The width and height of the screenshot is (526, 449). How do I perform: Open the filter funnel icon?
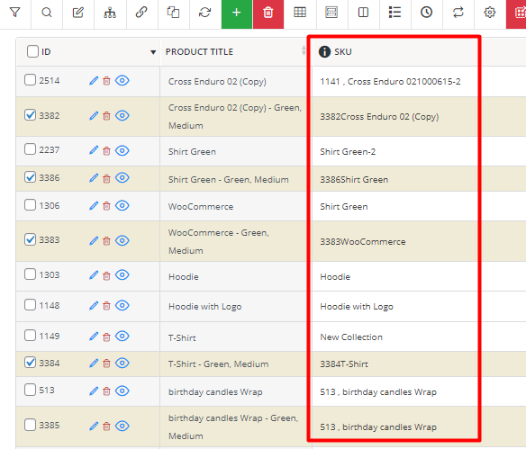coord(15,13)
